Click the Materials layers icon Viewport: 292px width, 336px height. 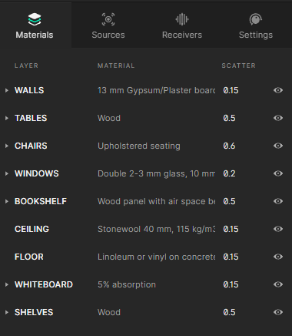35,19
